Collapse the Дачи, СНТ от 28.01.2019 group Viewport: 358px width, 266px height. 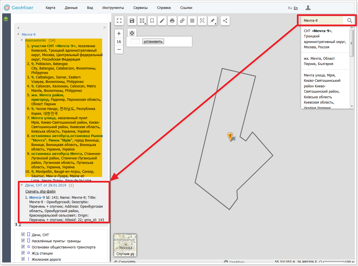[22, 185]
